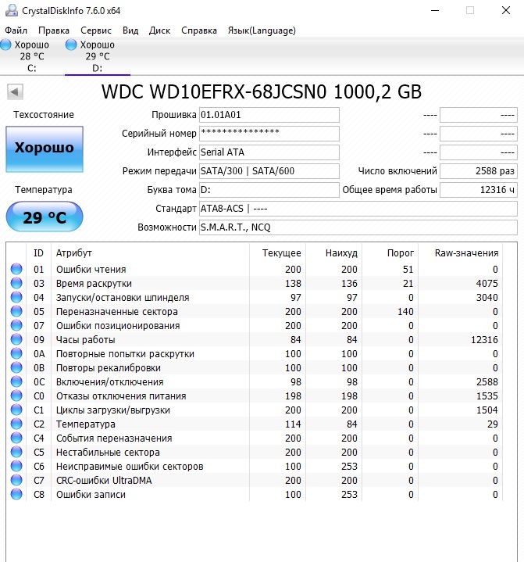Click blue status orb for attribute 0A
The width and height of the screenshot is (524, 562).
[16, 353]
